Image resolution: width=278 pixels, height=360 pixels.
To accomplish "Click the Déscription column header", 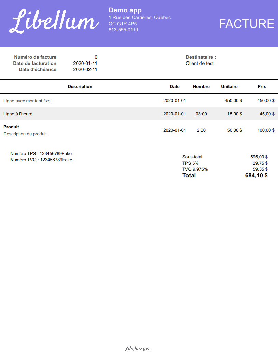I will [80, 86].
